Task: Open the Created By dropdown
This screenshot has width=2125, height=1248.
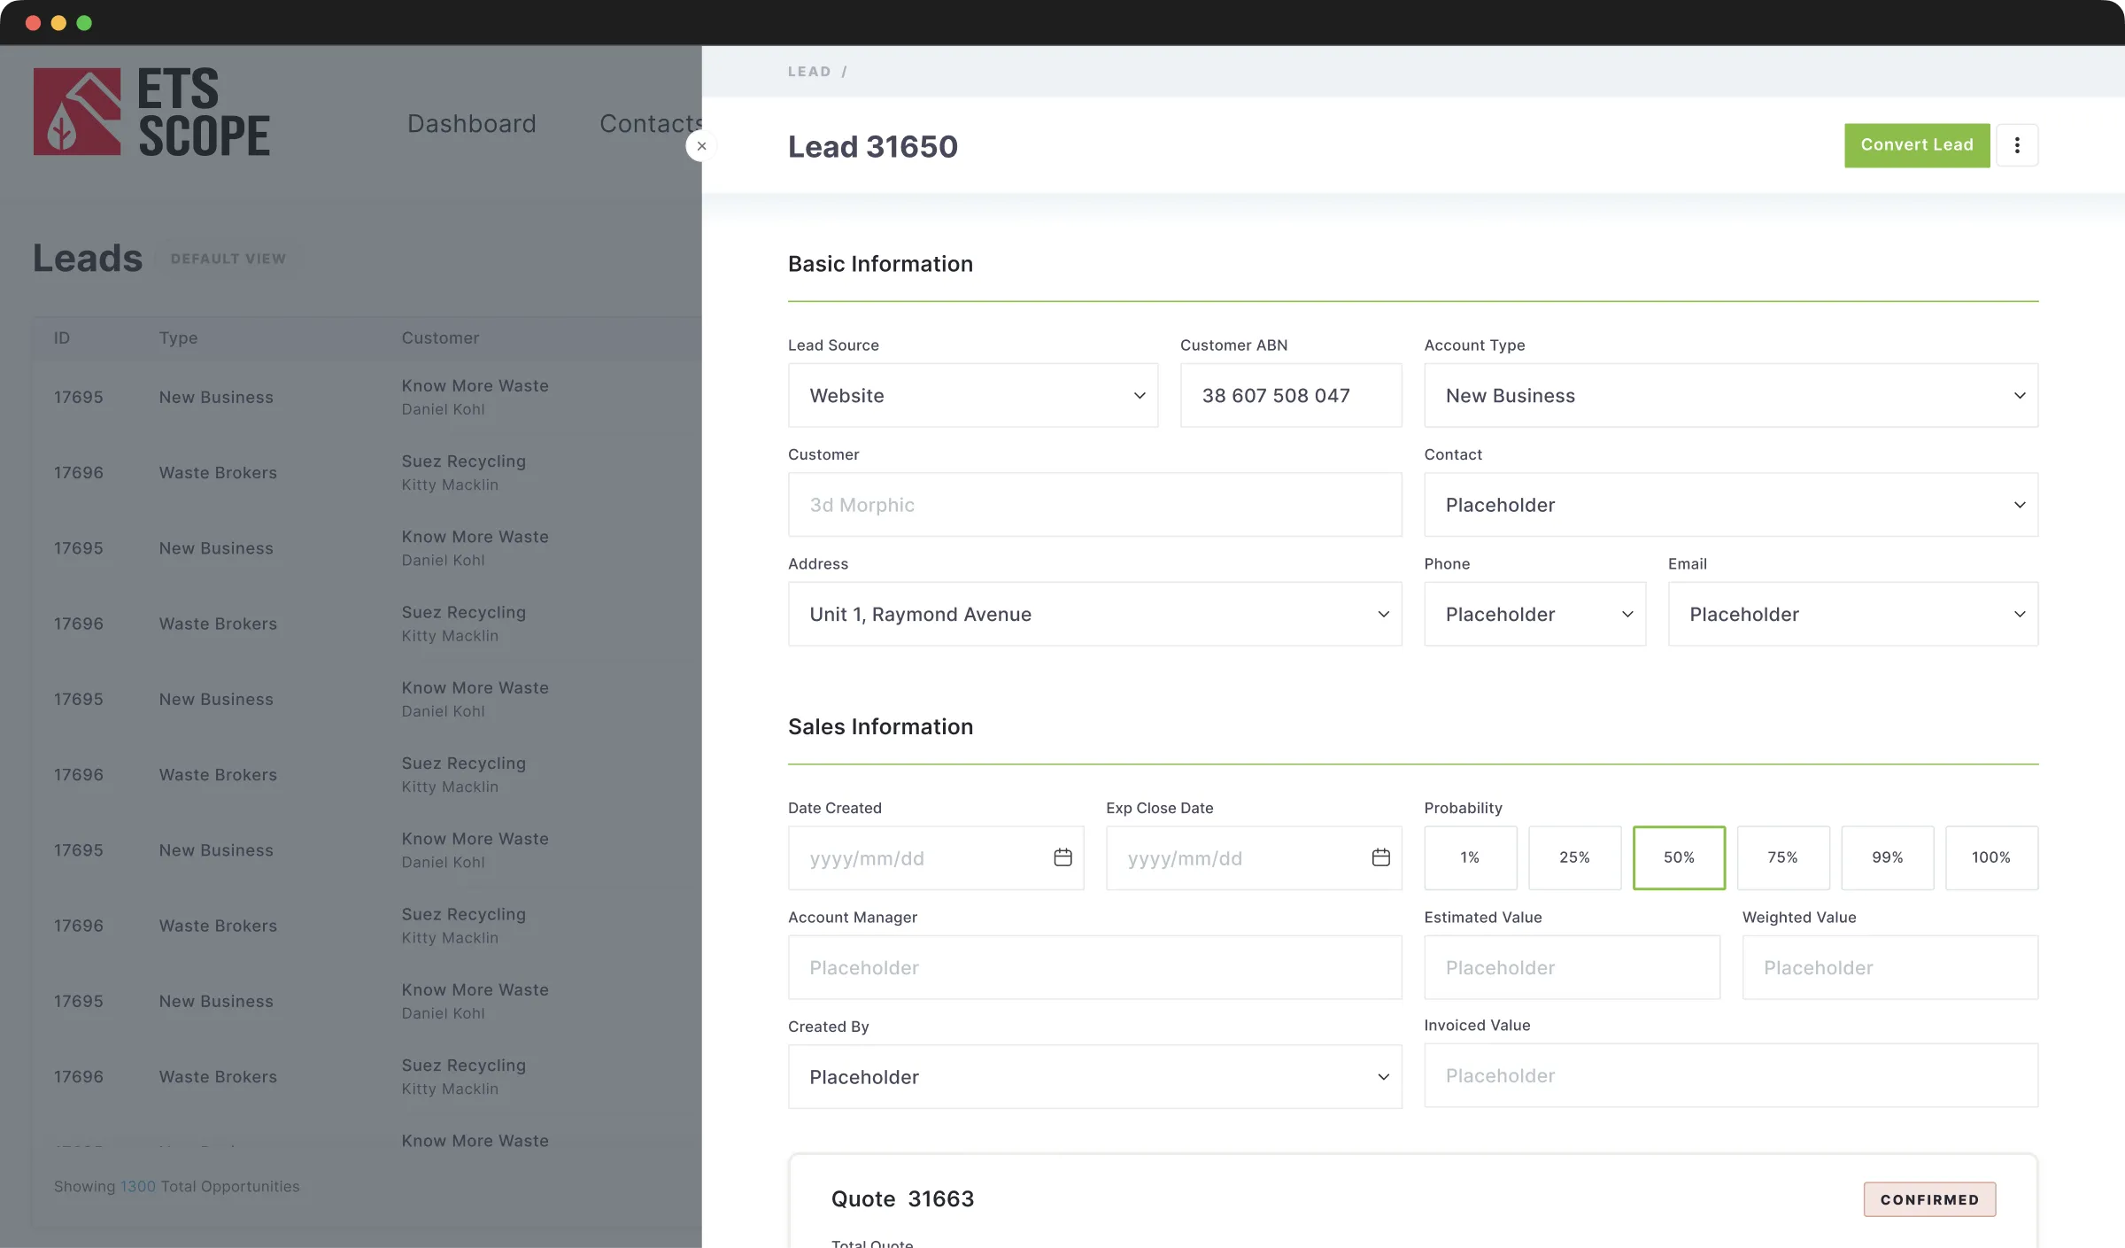Action: coord(1094,1076)
